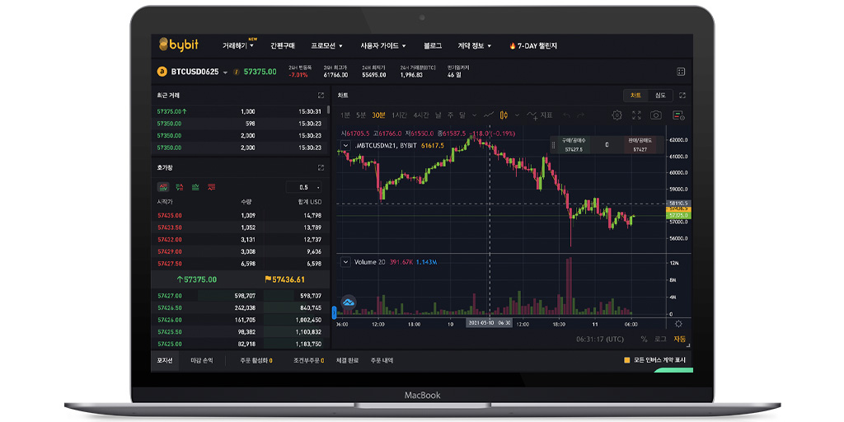The height and width of the screenshot is (422, 844).
Task: Click the TradingView cloud logo on chart
Action: tap(349, 302)
